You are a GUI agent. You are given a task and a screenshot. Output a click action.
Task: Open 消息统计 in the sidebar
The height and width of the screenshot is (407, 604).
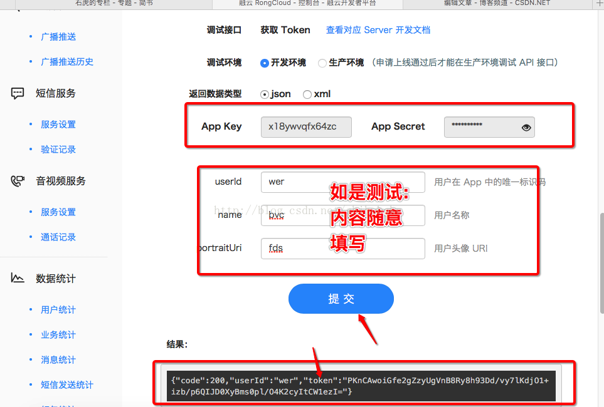[58, 360]
